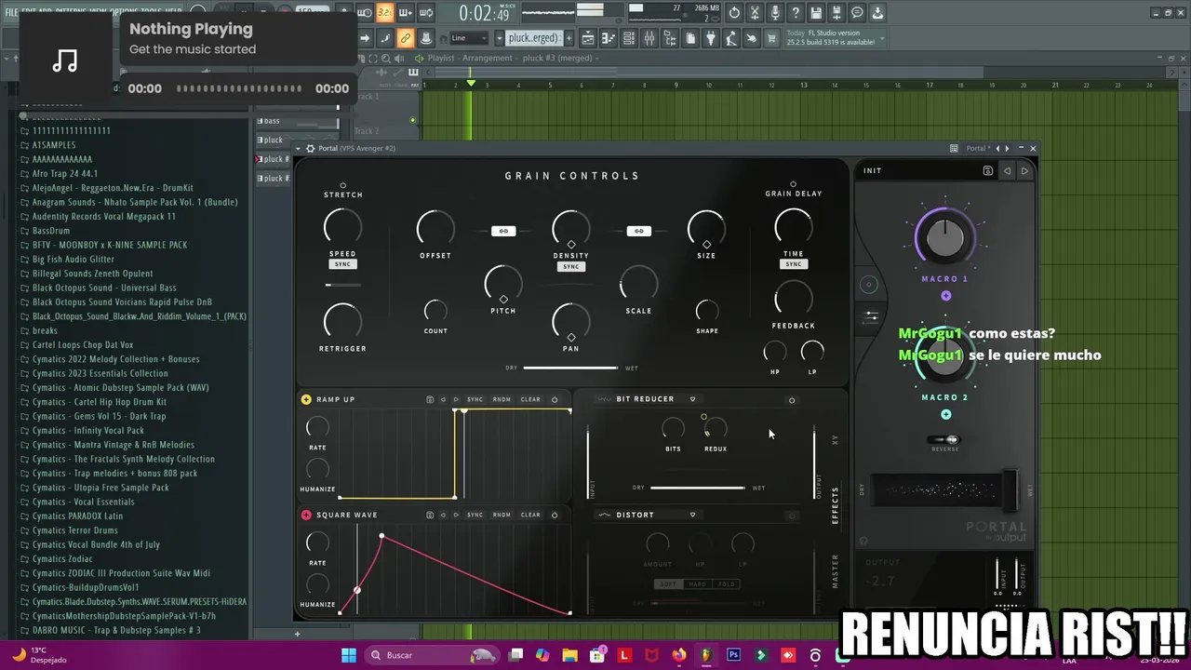Click the microphone recording icon

(775, 13)
